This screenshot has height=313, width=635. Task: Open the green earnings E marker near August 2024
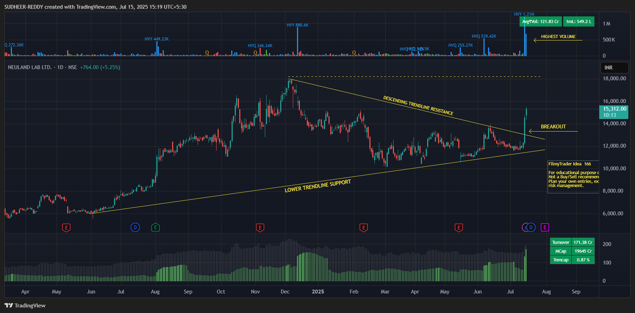(155, 228)
